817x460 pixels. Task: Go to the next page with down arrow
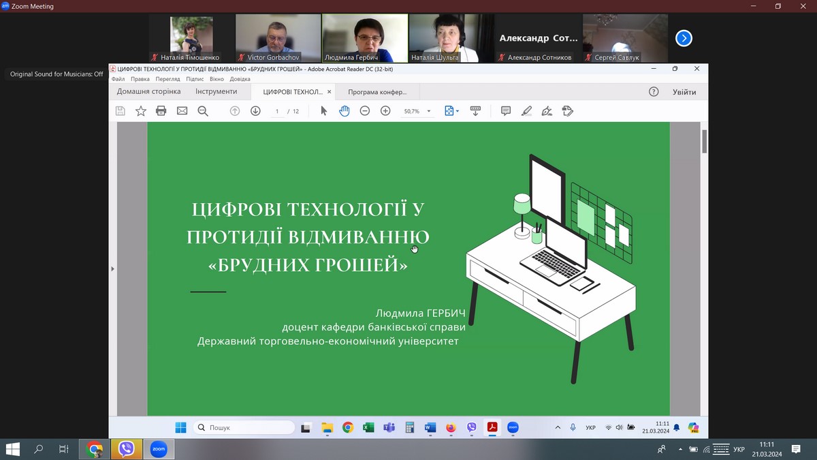tap(255, 111)
